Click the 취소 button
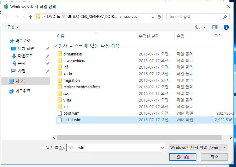 click(214, 157)
